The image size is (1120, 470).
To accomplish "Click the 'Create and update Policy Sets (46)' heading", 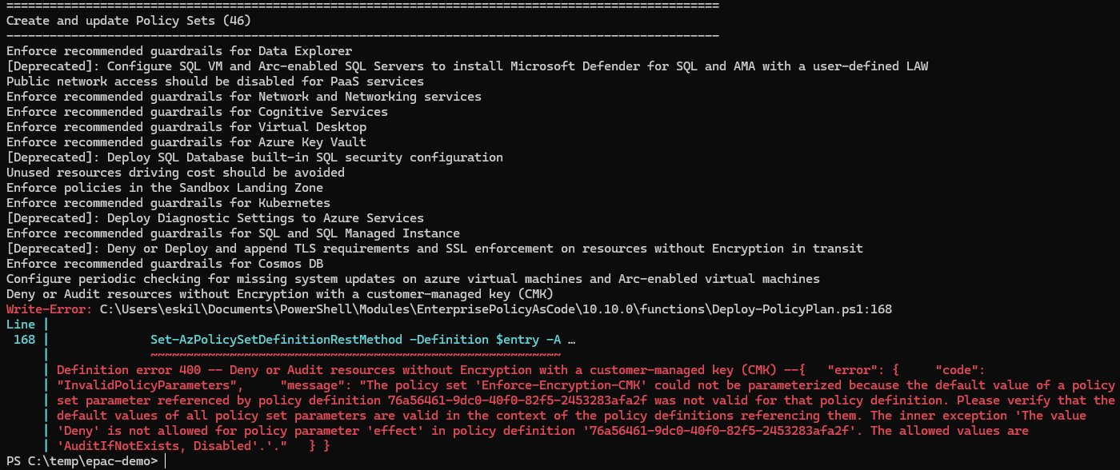I will pyautogui.click(x=129, y=21).
